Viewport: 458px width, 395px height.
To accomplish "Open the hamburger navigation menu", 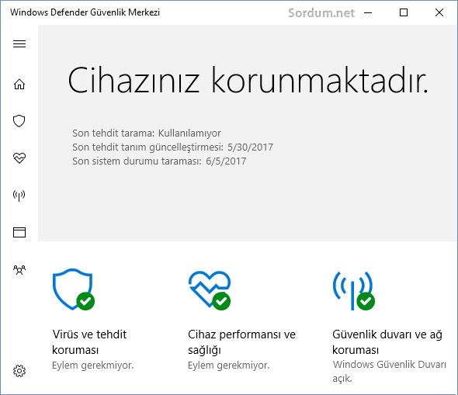I will 19,43.
